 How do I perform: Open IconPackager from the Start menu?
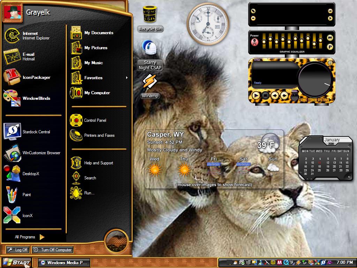pyautogui.click(x=27, y=77)
